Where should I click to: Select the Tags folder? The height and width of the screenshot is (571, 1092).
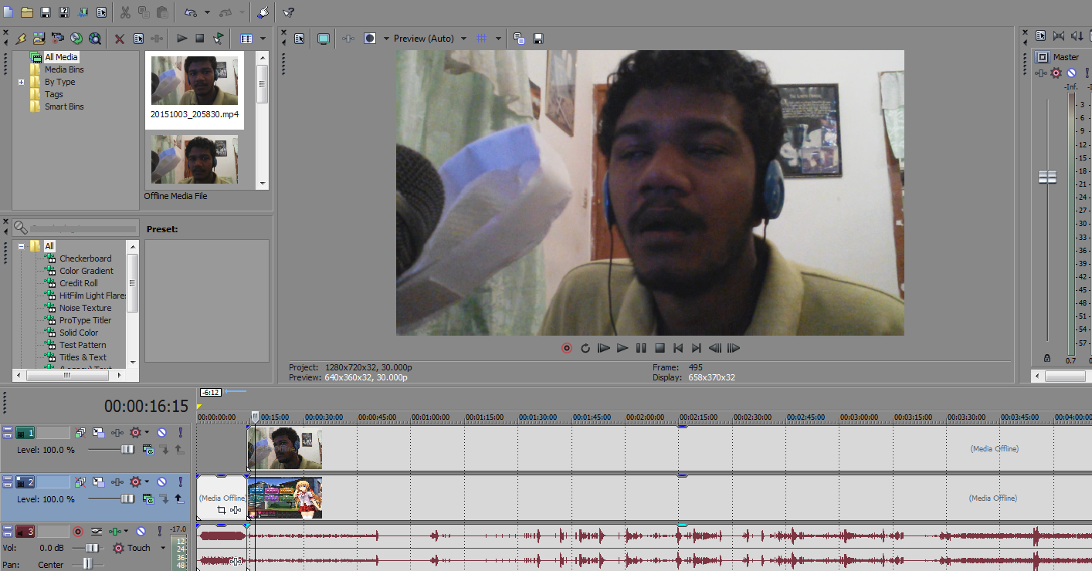pyautogui.click(x=54, y=94)
